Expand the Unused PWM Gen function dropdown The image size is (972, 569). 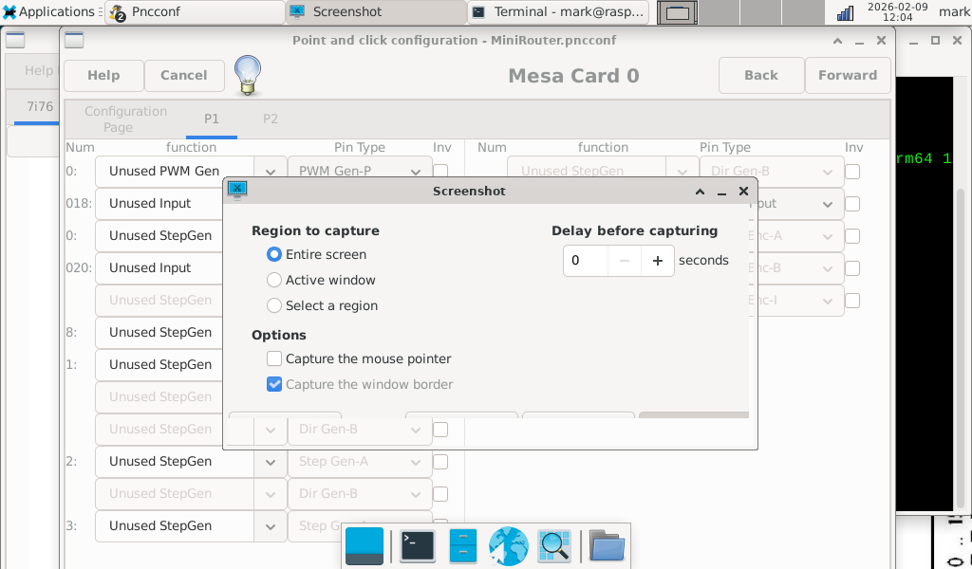tap(271, 172)
